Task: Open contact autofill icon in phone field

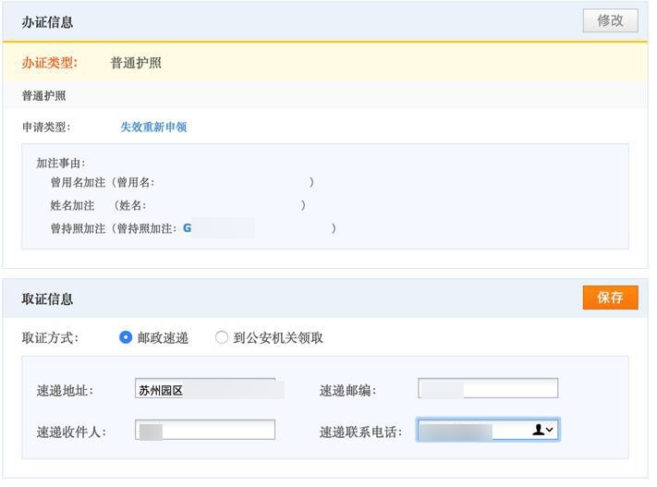Action: click(x=542, y=431)
